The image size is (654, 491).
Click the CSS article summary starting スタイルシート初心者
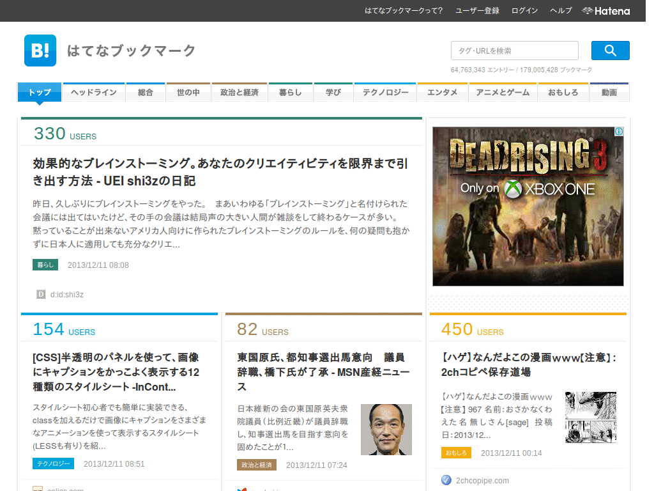click(119, 426)
